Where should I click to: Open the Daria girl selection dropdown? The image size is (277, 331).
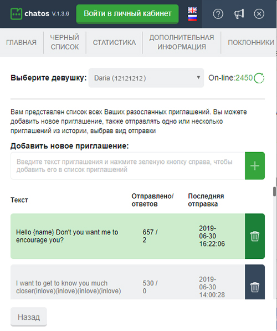click(x=146, y=78)
